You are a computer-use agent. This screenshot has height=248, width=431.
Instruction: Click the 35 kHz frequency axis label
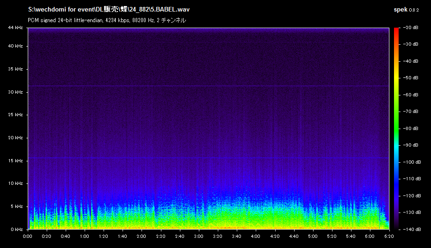(x=15, y=69)
